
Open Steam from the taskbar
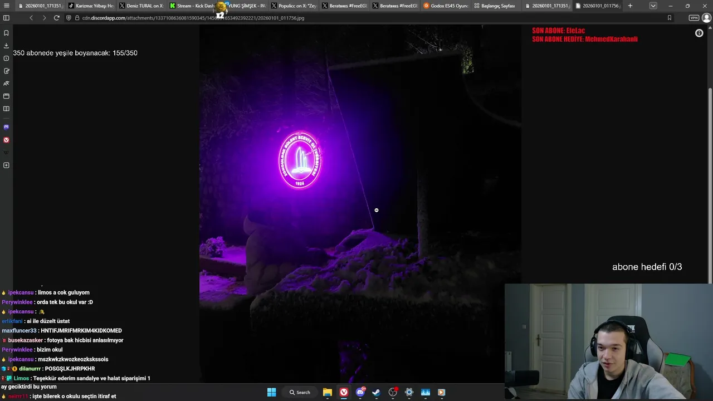(x=377, y=392)
